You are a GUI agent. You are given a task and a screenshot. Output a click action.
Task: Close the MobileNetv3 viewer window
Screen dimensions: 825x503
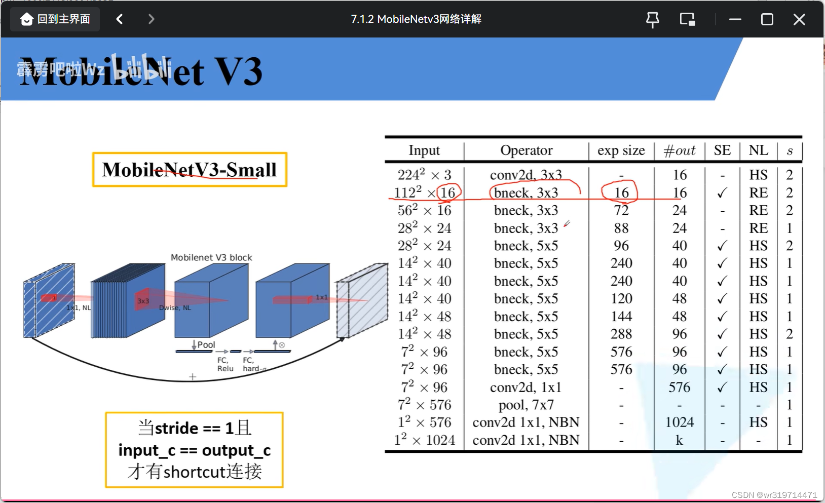tap(799, 19)
